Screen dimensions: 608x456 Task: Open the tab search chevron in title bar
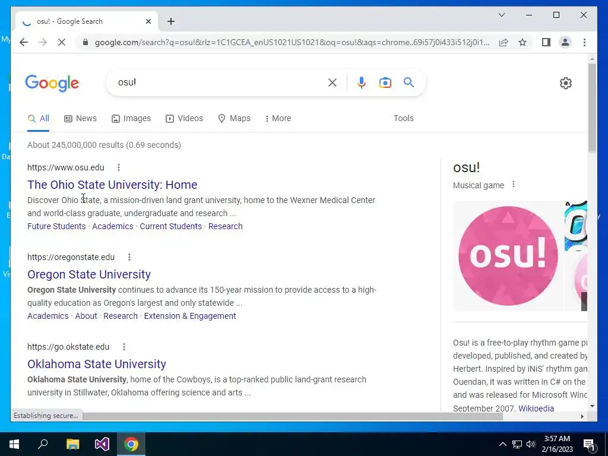(x=501, y=15)
